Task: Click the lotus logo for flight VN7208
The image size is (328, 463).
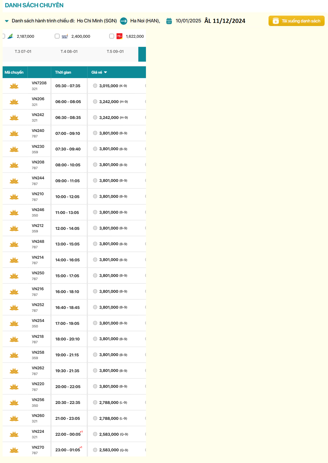Action: point(14,86)
